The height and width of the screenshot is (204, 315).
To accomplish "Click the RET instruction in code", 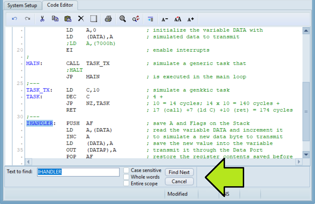I will click(71, 110).
